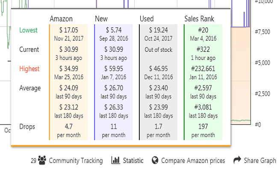Select the Amazon column header
This screenshot has width=277, height=171.
(x=61, y=19)
